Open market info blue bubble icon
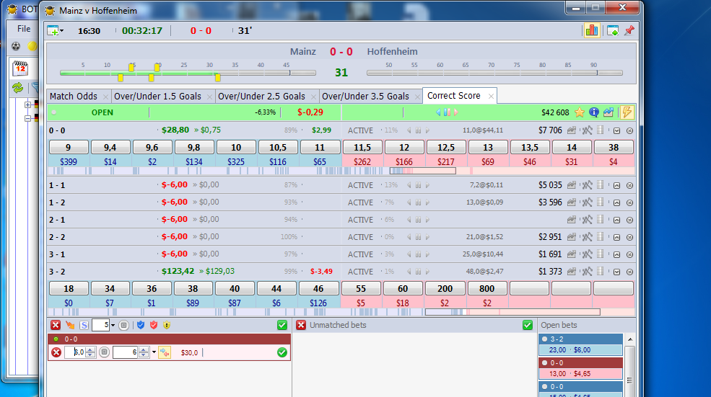This screenshot has width=711, height=397. coord(594,112)
